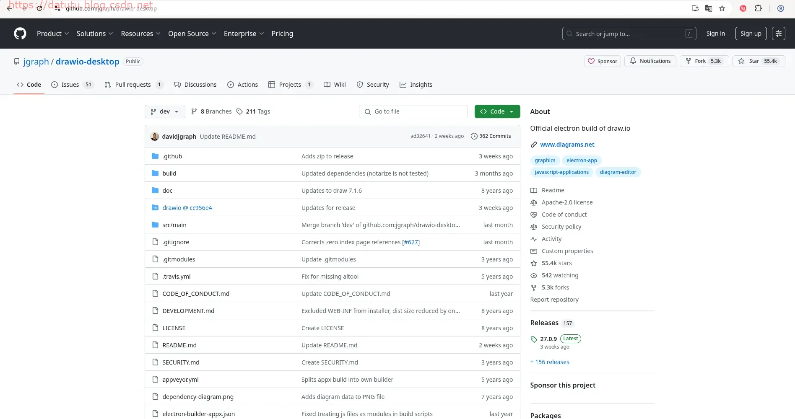This screenshot has width=795, height=419.
Task: Switch to the Issues tab
Action: 72,85
